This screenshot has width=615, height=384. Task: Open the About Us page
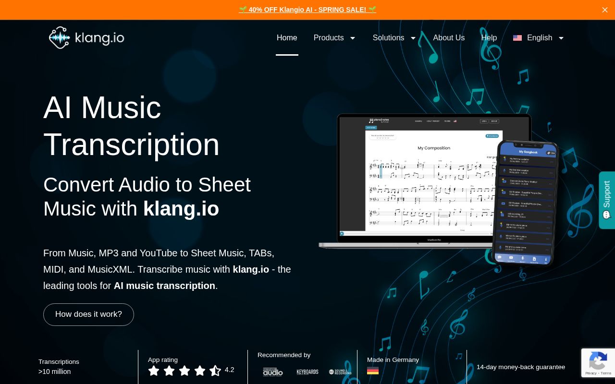449,38
